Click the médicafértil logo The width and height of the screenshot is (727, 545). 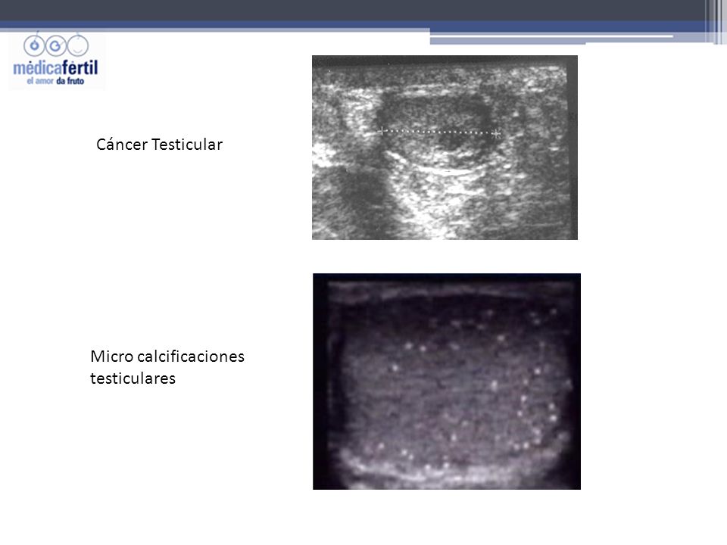click(x=57, y=61)
